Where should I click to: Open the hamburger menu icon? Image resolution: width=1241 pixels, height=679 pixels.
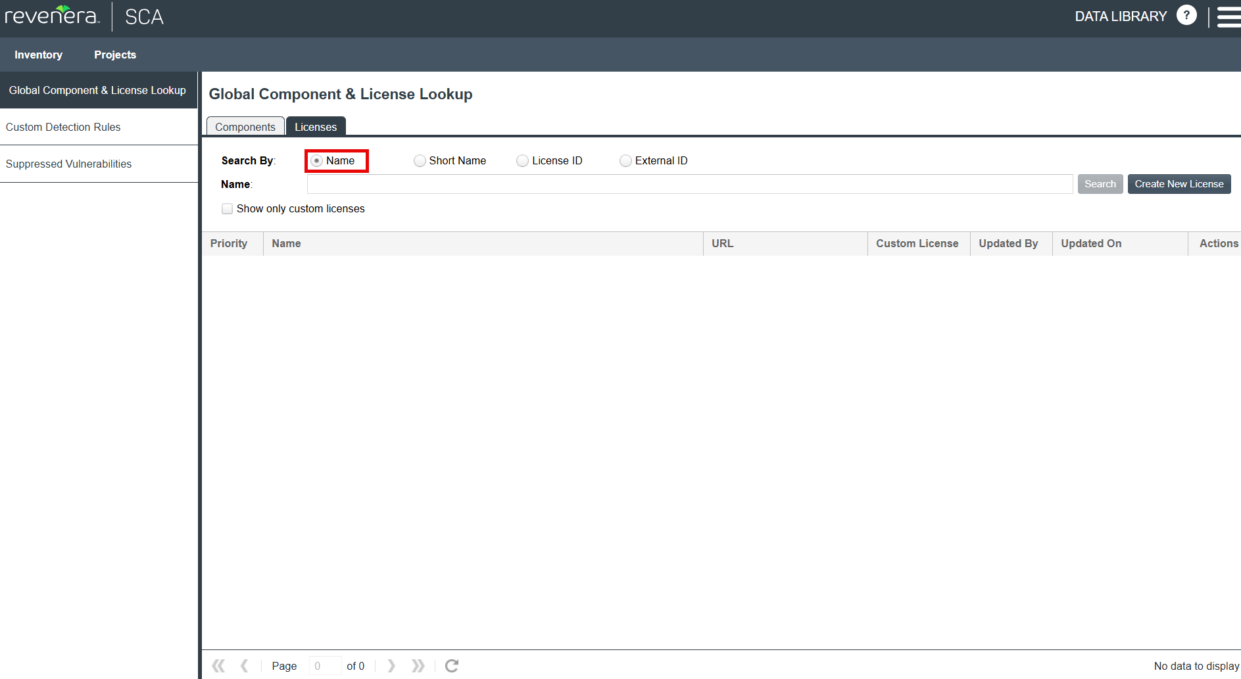click(1228, 16)
